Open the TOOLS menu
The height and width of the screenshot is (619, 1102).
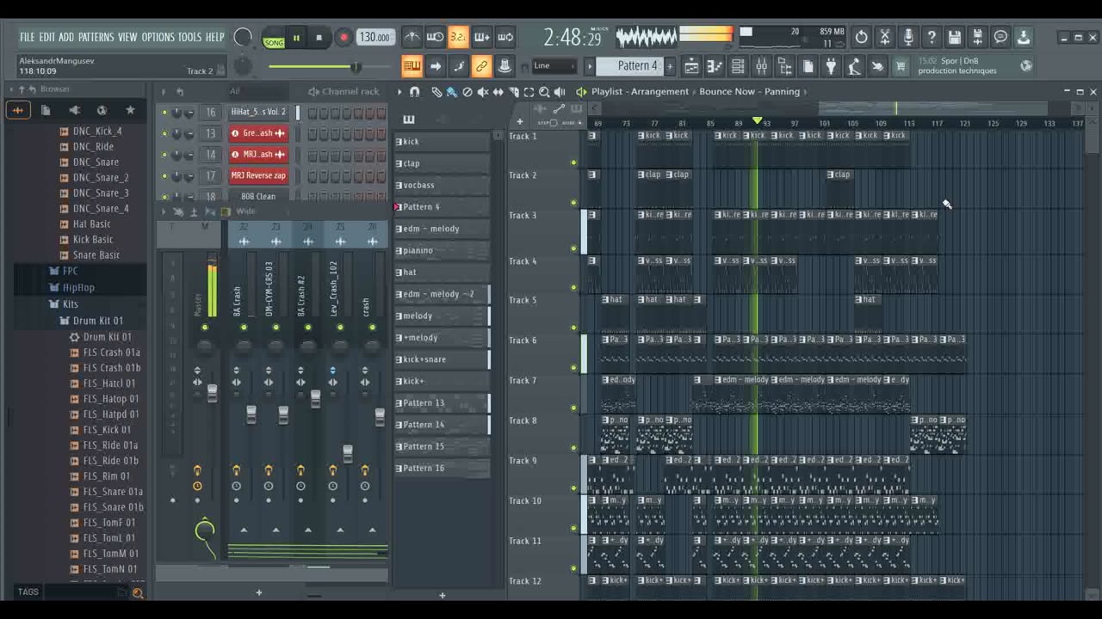click(189, 37)
